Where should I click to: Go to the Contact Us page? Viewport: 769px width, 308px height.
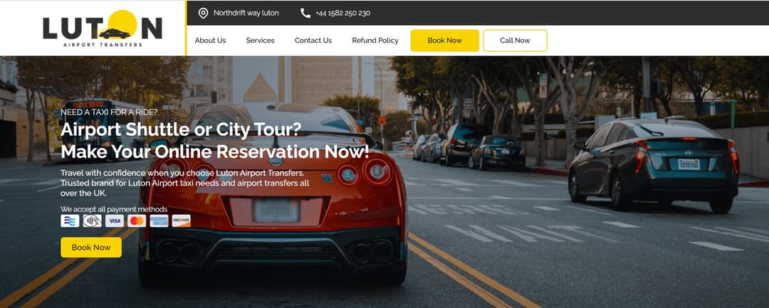coord(313,41)
